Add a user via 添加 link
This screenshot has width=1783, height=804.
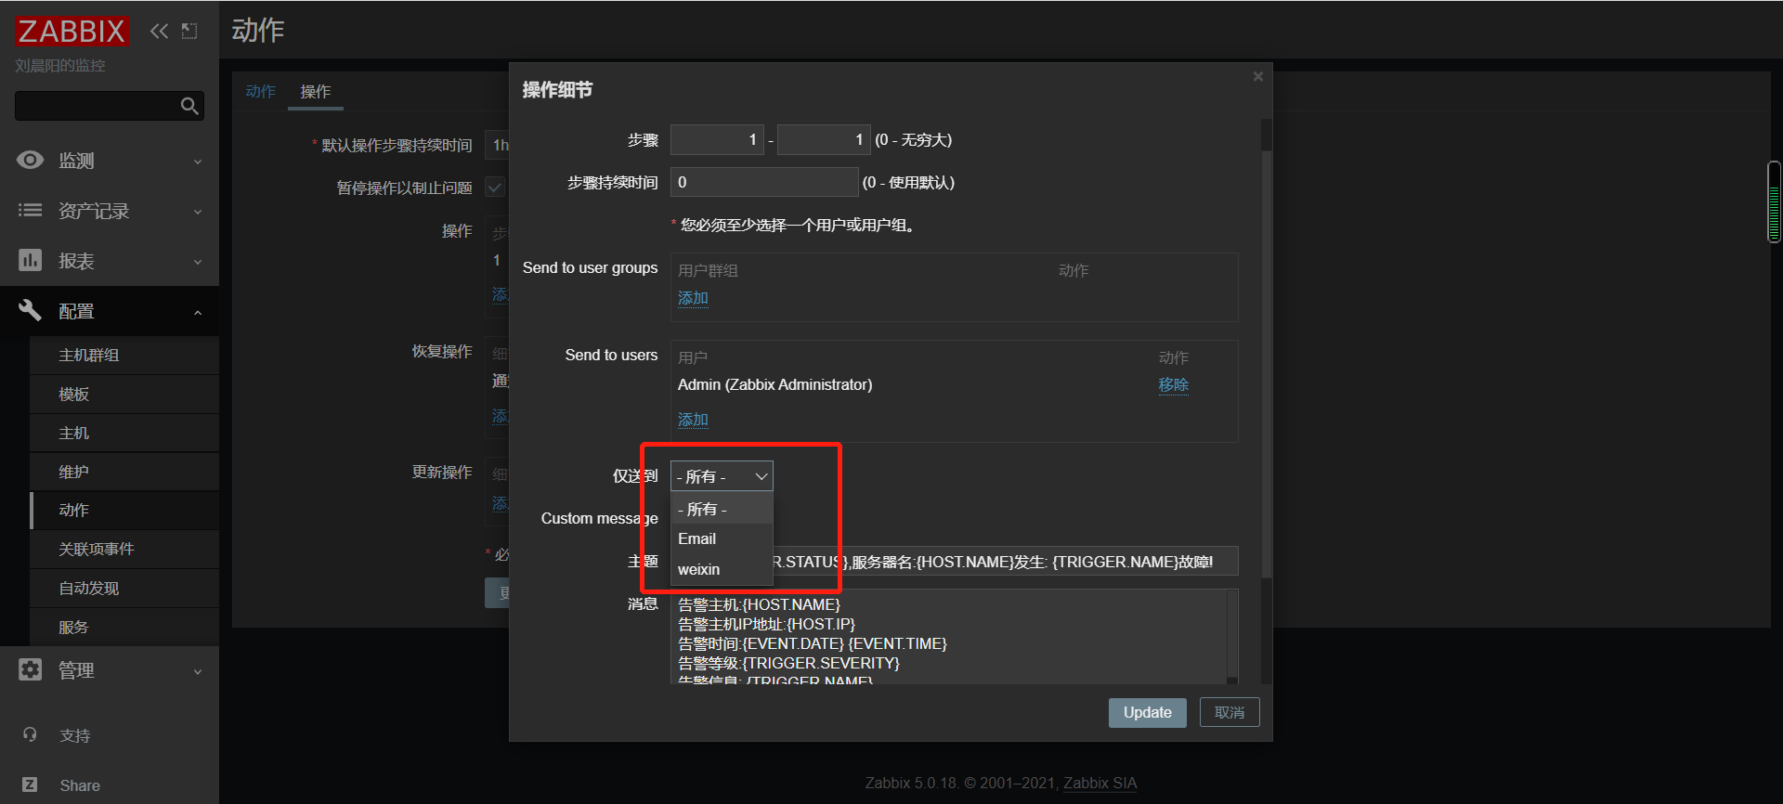click(x=693, y=420)
